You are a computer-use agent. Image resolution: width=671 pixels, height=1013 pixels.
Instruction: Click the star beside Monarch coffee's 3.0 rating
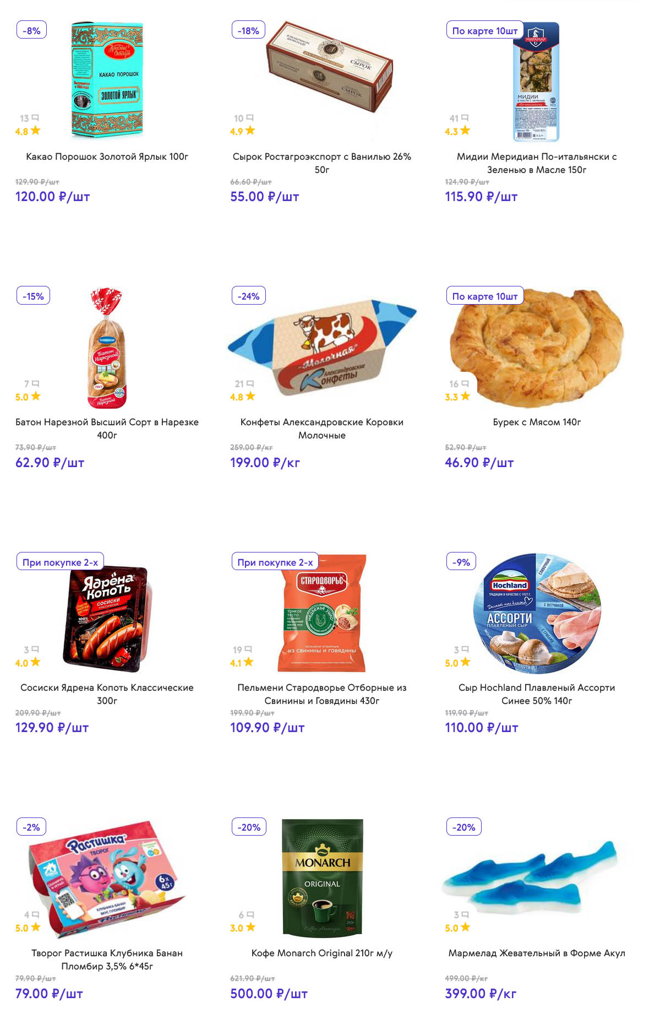pyautogui.click(x=250, y=927)
